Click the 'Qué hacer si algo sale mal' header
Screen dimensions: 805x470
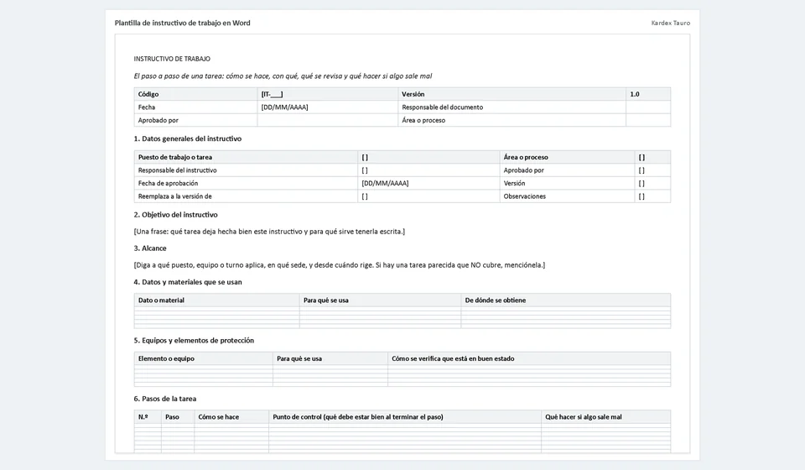coord(605,417)
